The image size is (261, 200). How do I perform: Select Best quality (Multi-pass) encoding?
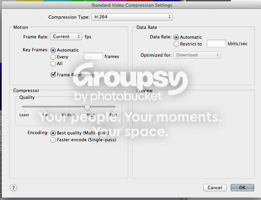pos(53,133)
